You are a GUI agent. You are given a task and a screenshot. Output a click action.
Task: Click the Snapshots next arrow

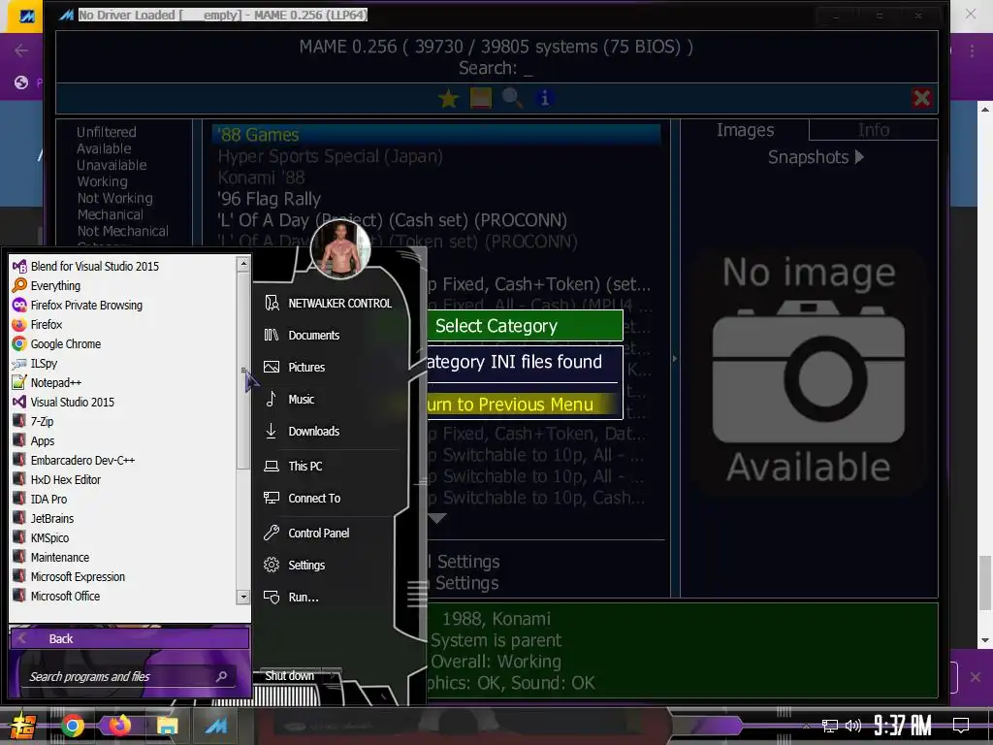[859, 156]
